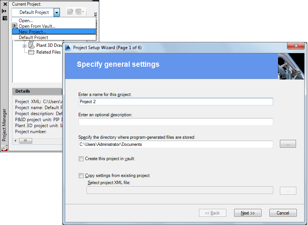
Task: Click the optional description input field
Action: (x=176, y=122)
